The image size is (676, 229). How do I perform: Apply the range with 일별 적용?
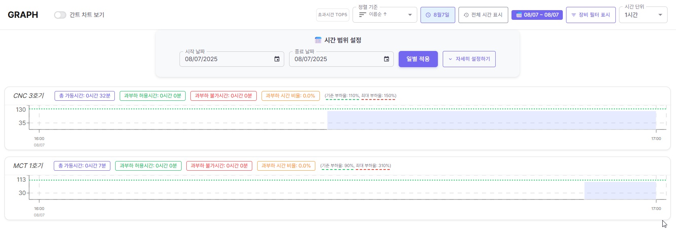(418, 59)
